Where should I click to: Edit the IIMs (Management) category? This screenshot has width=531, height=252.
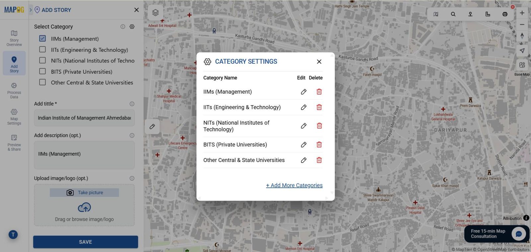303,92
